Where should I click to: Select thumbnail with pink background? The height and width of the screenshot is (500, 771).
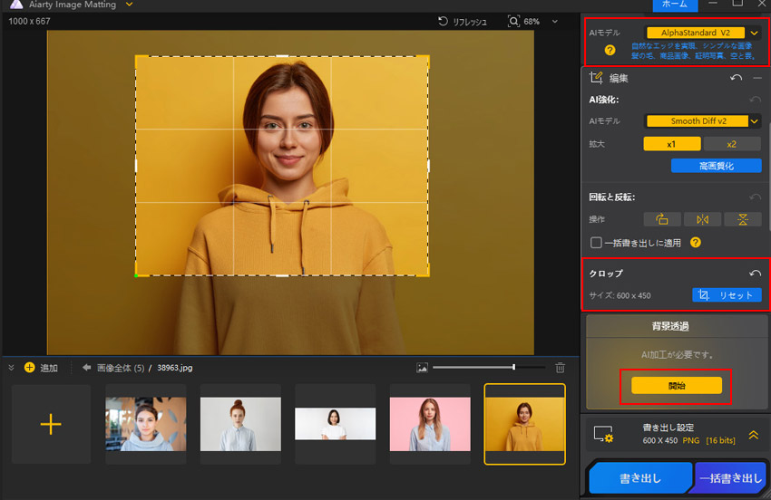tap(430, 424)
